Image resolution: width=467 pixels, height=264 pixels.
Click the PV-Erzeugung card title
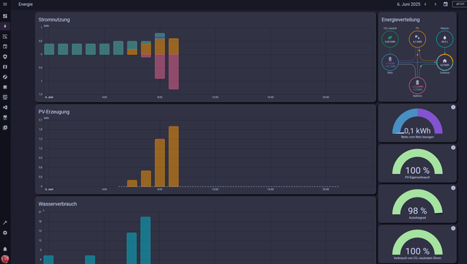54,112
